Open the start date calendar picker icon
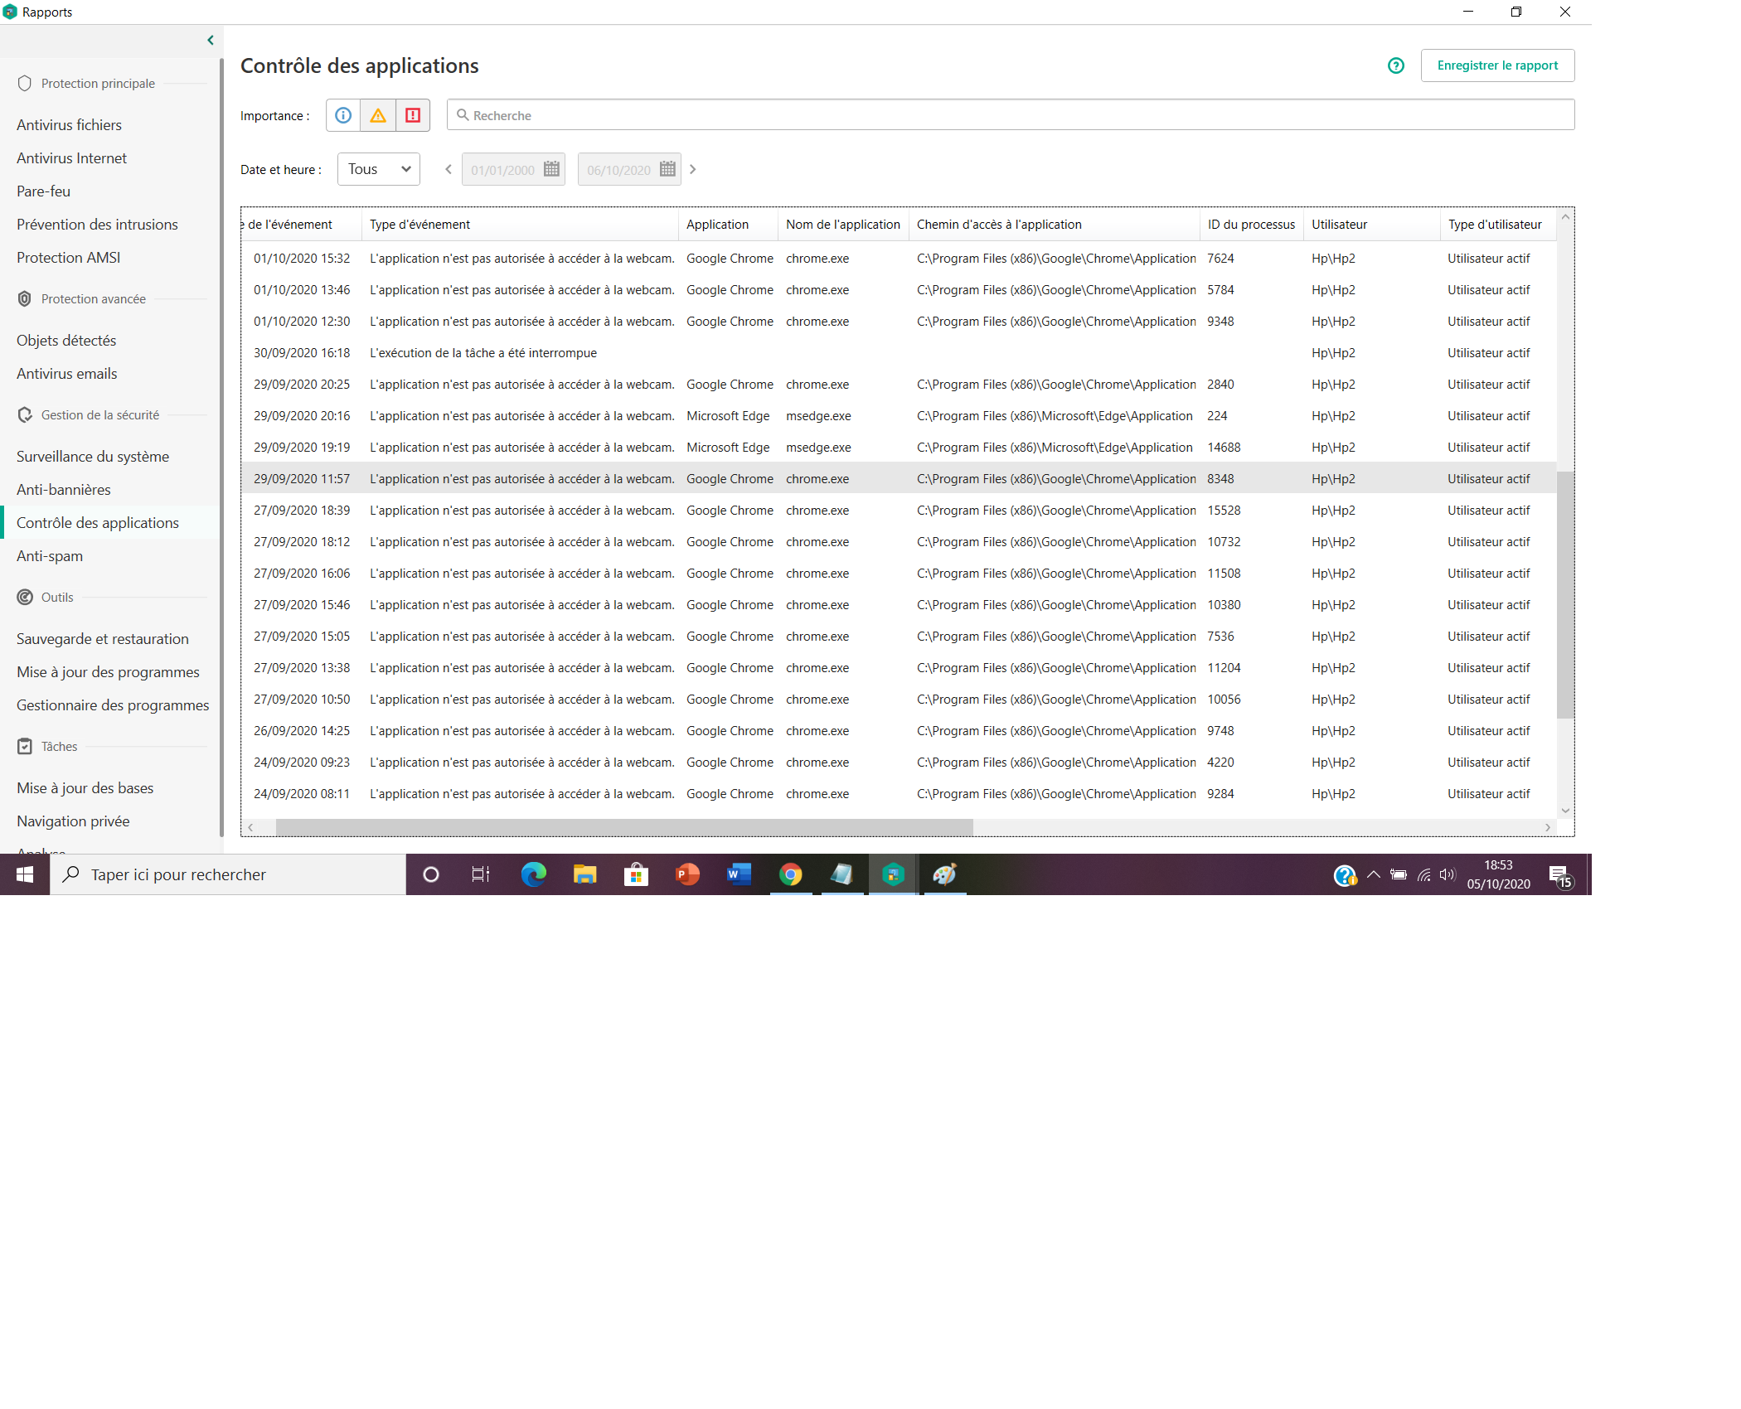 (x=551, y=169)
